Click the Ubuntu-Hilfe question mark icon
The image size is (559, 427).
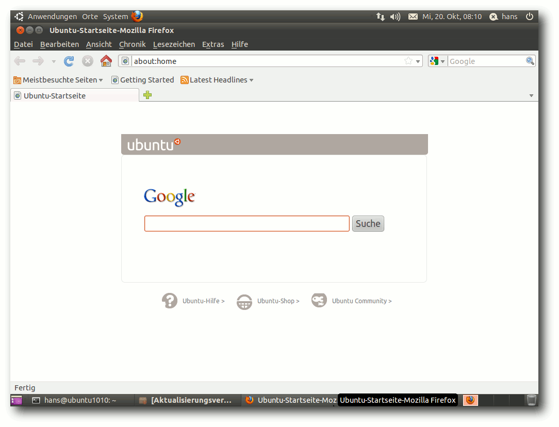click(x=170, y=301)
